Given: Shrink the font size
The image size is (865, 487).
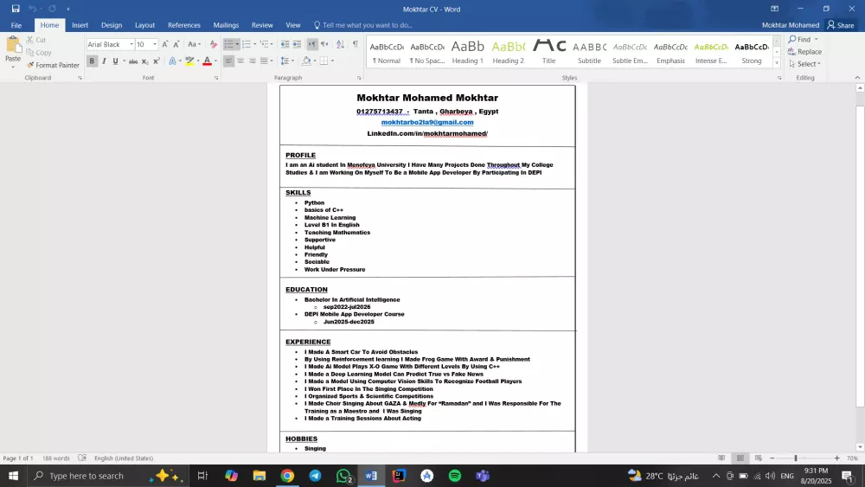Looking at the screenshot, I should [176, 44].
